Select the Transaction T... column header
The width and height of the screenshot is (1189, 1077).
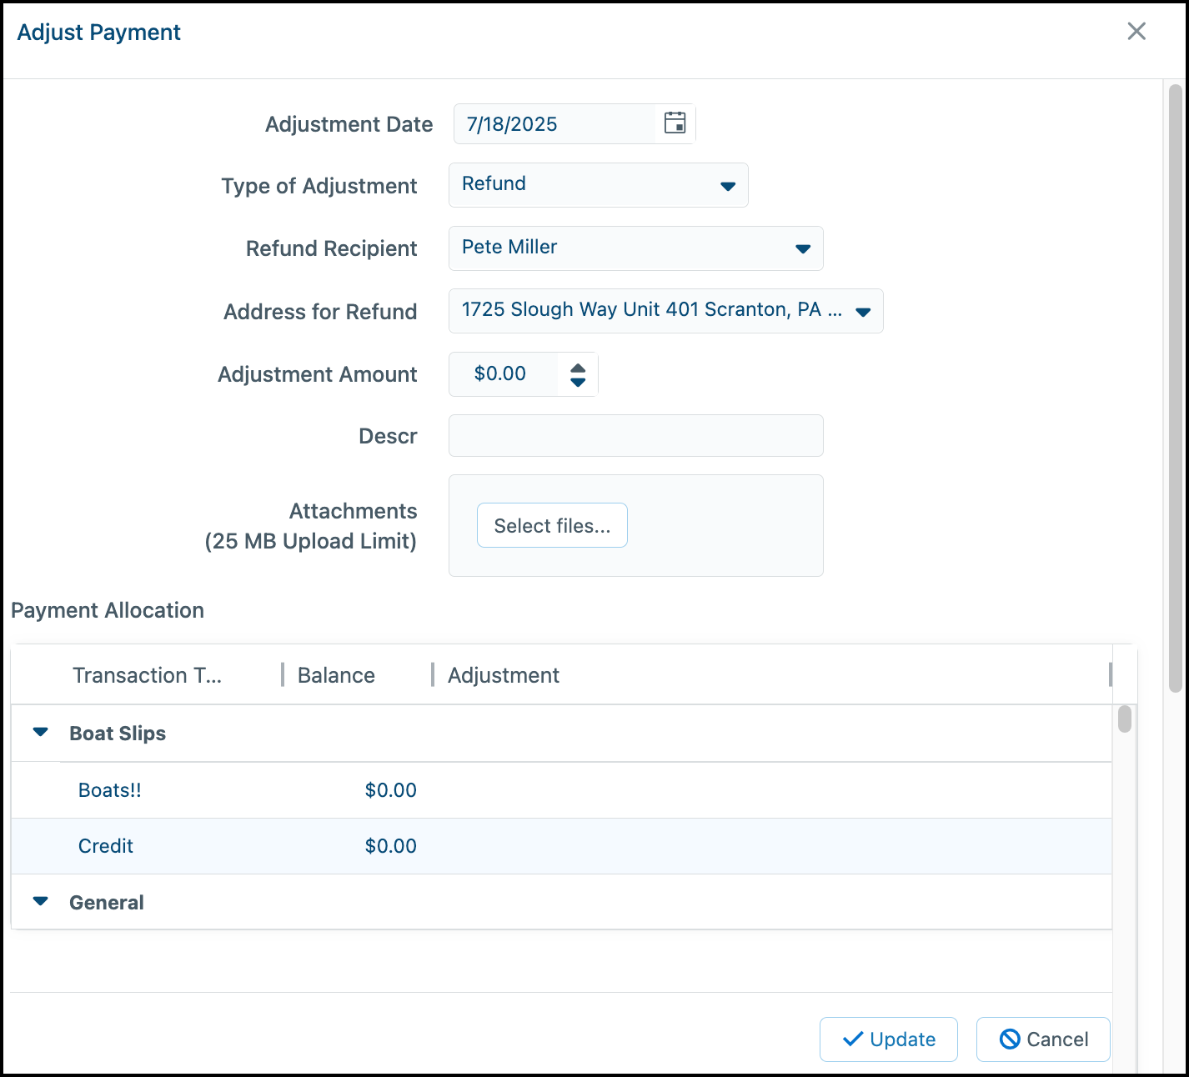pyautogui.click(x=148, y=675)
